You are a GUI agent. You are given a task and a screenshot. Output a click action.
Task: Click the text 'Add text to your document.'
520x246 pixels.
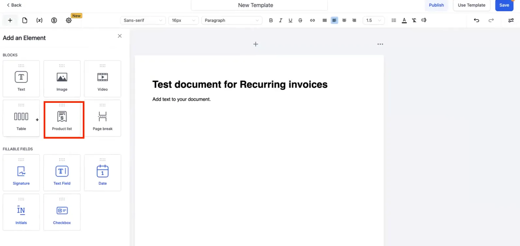tap(181, 99)
